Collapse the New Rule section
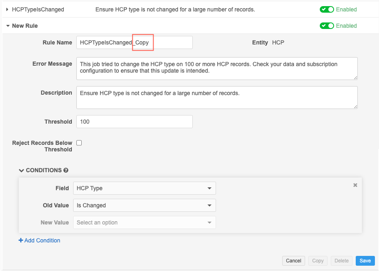379x271 pixels. [8, 26]
